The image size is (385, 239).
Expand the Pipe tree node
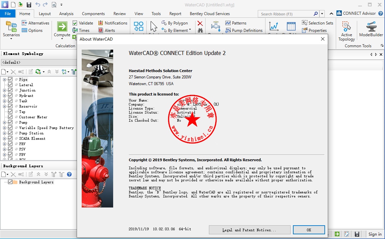pyautogui.click(x=4, y=79)
